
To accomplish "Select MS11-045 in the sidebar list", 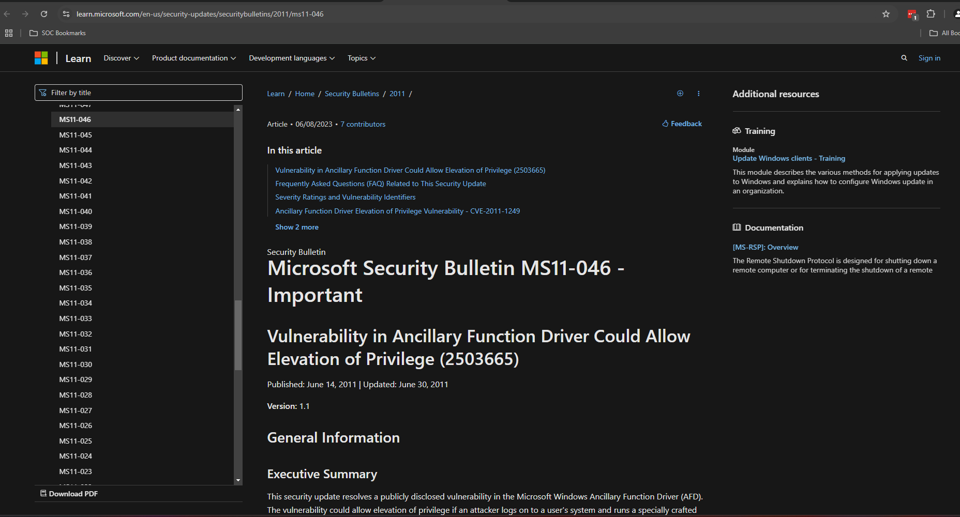I will 76,135.
